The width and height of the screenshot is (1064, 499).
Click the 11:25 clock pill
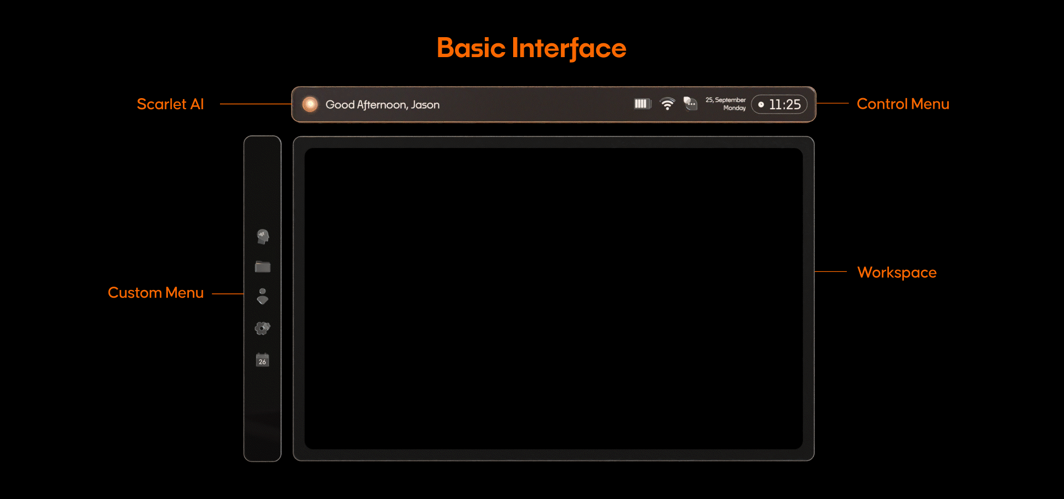779,104
